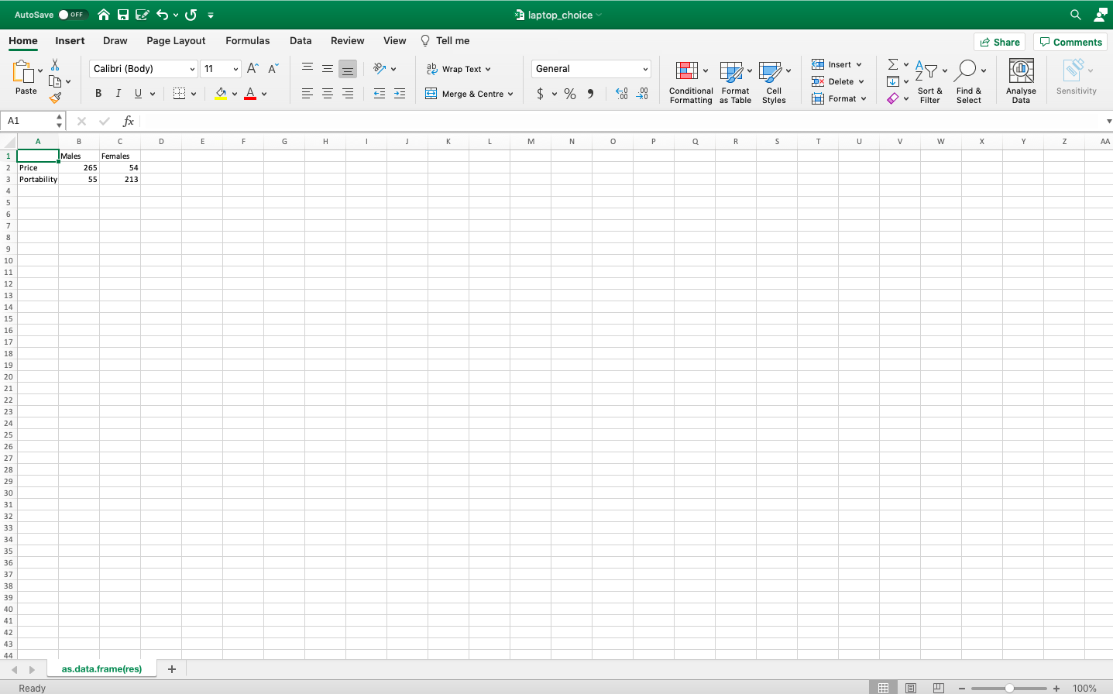Screen dimensions: 1113x694
Task: Expand Merge & Centre options arrow
Action: 510,94
